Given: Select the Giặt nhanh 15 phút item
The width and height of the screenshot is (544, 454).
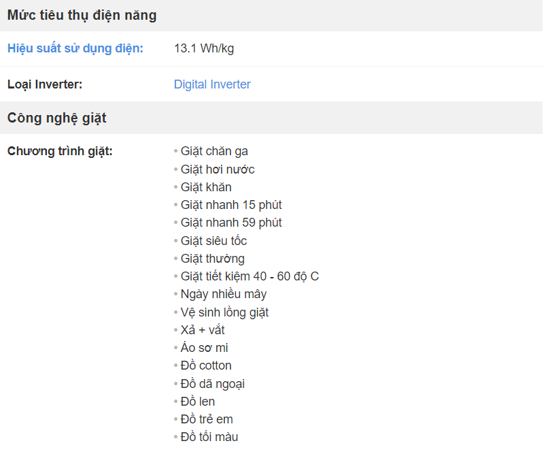Looking at the screenshot, I should (231, 205).
